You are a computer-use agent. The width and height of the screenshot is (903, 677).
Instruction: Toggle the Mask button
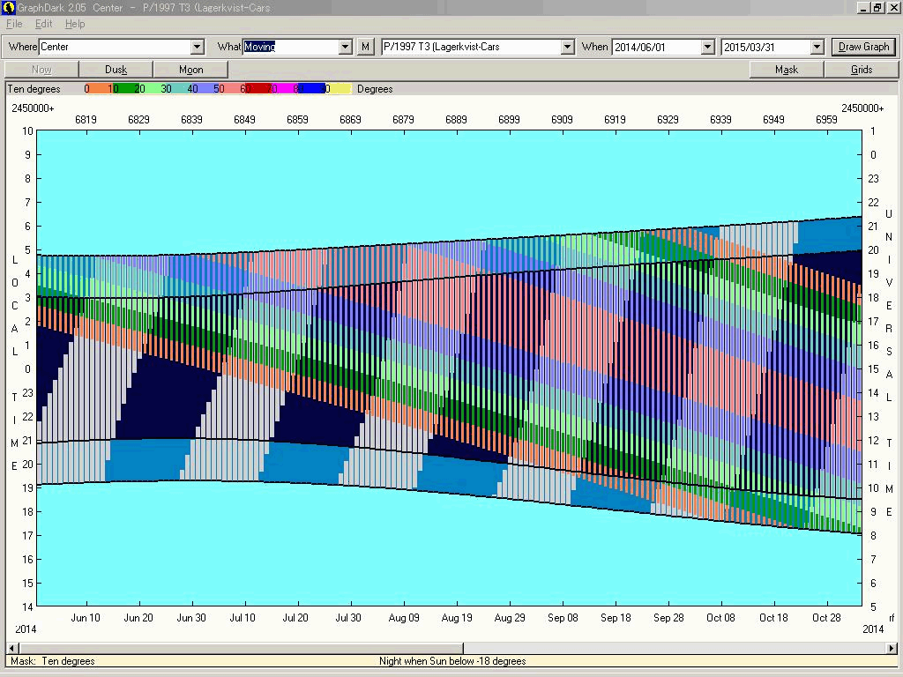[x=786, y=70]
